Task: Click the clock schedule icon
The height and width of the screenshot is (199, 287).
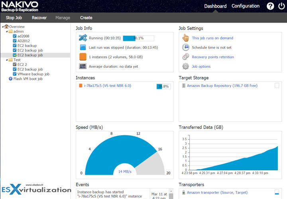Action: point(186,47)
